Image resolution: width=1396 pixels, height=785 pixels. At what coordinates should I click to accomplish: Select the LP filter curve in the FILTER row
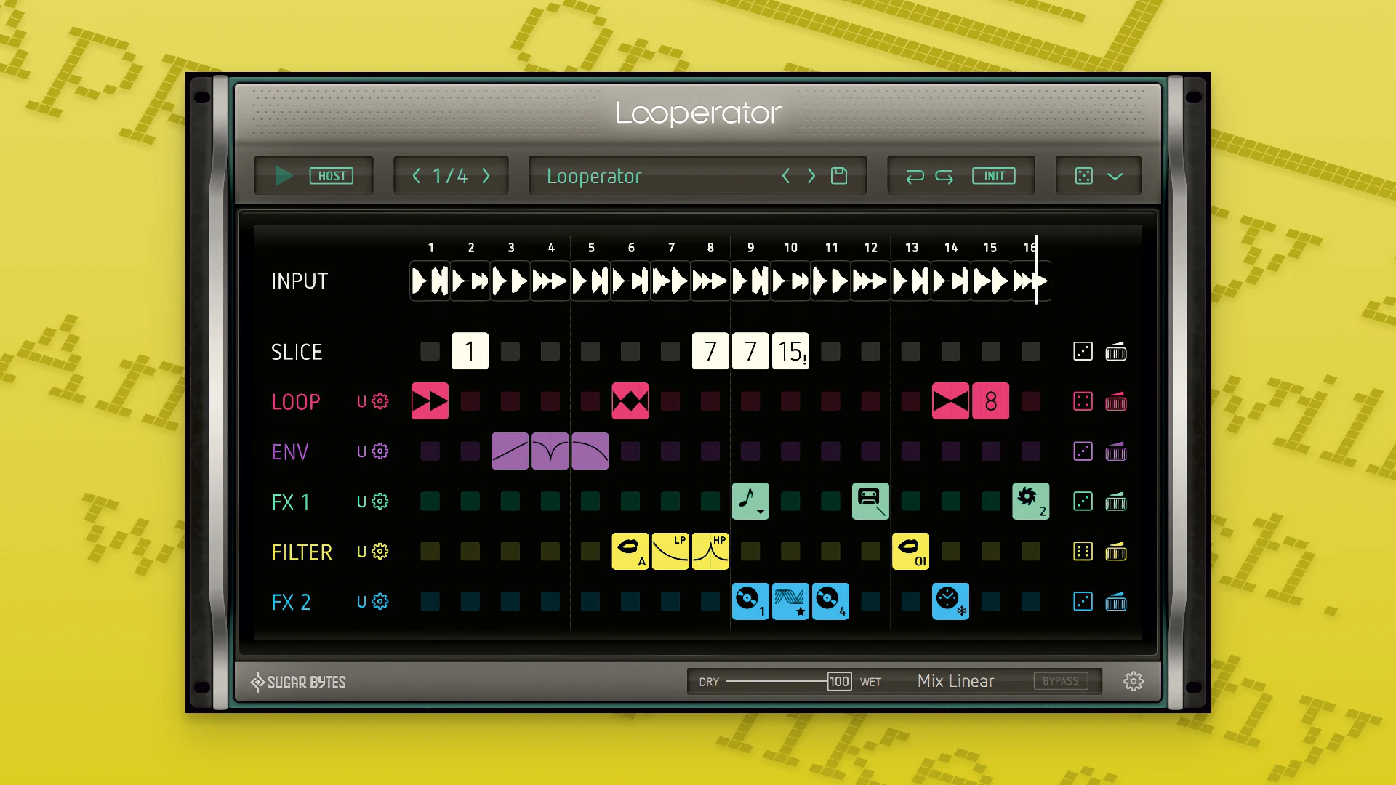click(x=670, y=551)
